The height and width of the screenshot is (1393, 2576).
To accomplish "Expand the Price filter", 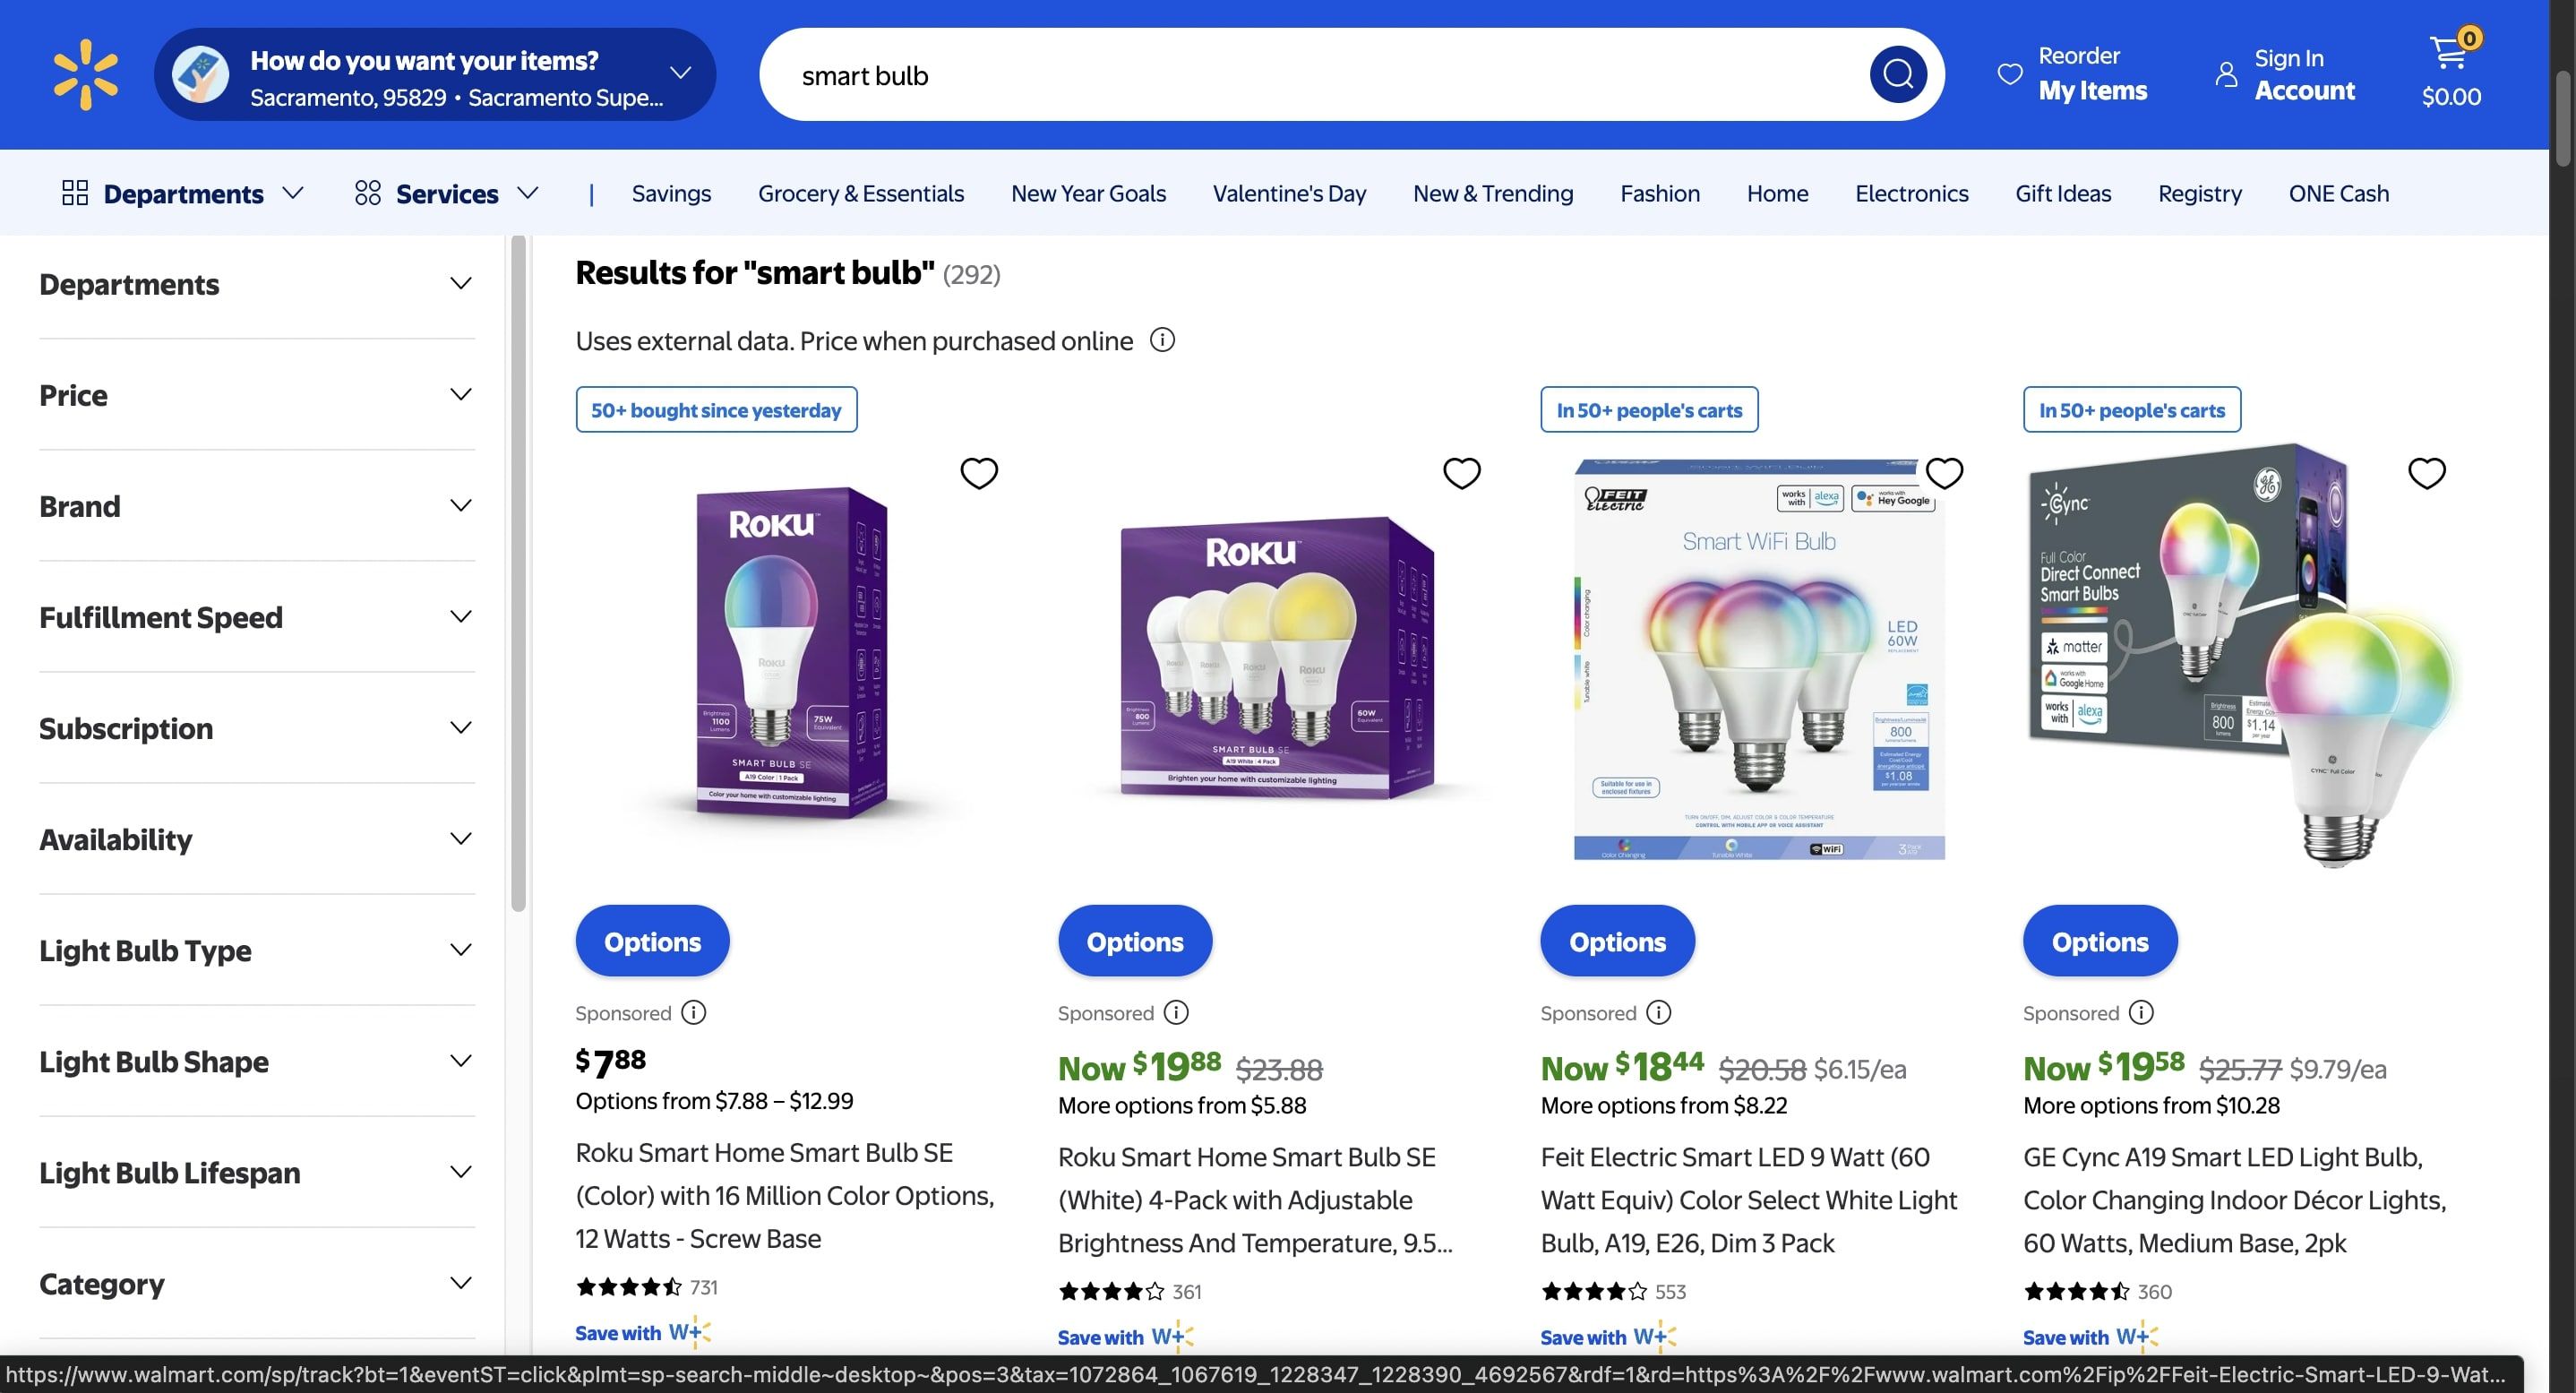I will [x=256, y=395].
